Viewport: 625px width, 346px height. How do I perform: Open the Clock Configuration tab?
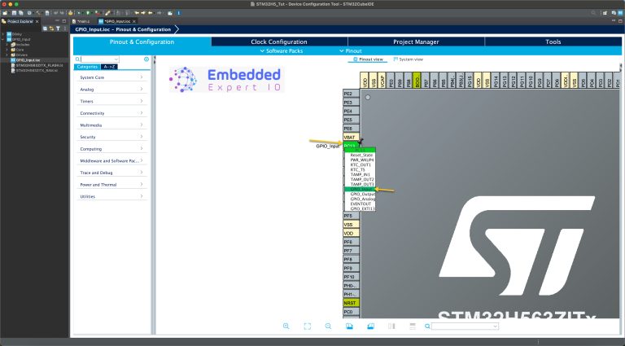tap(278, 42)
